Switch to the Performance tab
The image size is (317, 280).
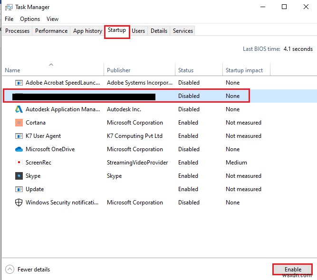tap(51, 31)
